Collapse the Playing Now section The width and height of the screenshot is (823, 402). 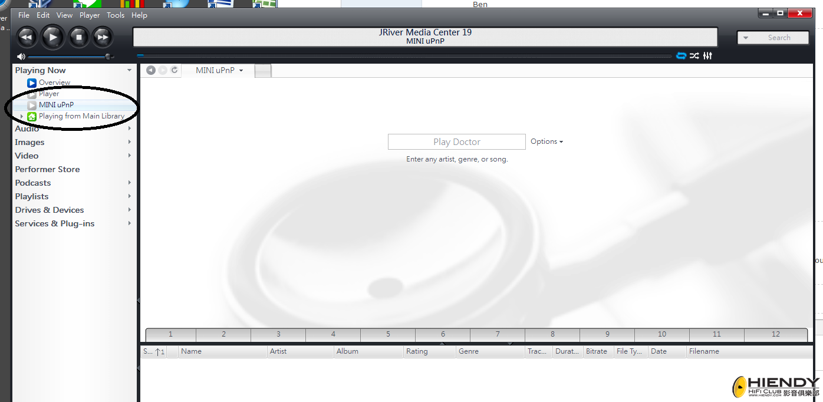(x=129, y=70)
